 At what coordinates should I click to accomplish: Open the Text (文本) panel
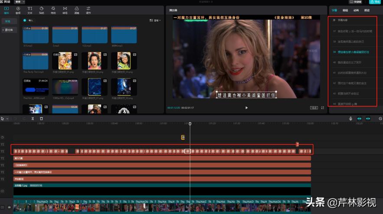coord(30,10)
